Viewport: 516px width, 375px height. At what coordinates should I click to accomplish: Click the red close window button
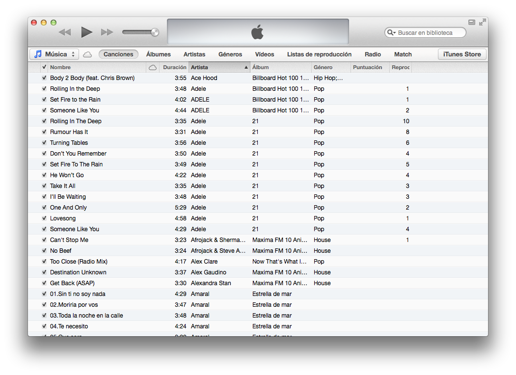click(x=34, y=23)
